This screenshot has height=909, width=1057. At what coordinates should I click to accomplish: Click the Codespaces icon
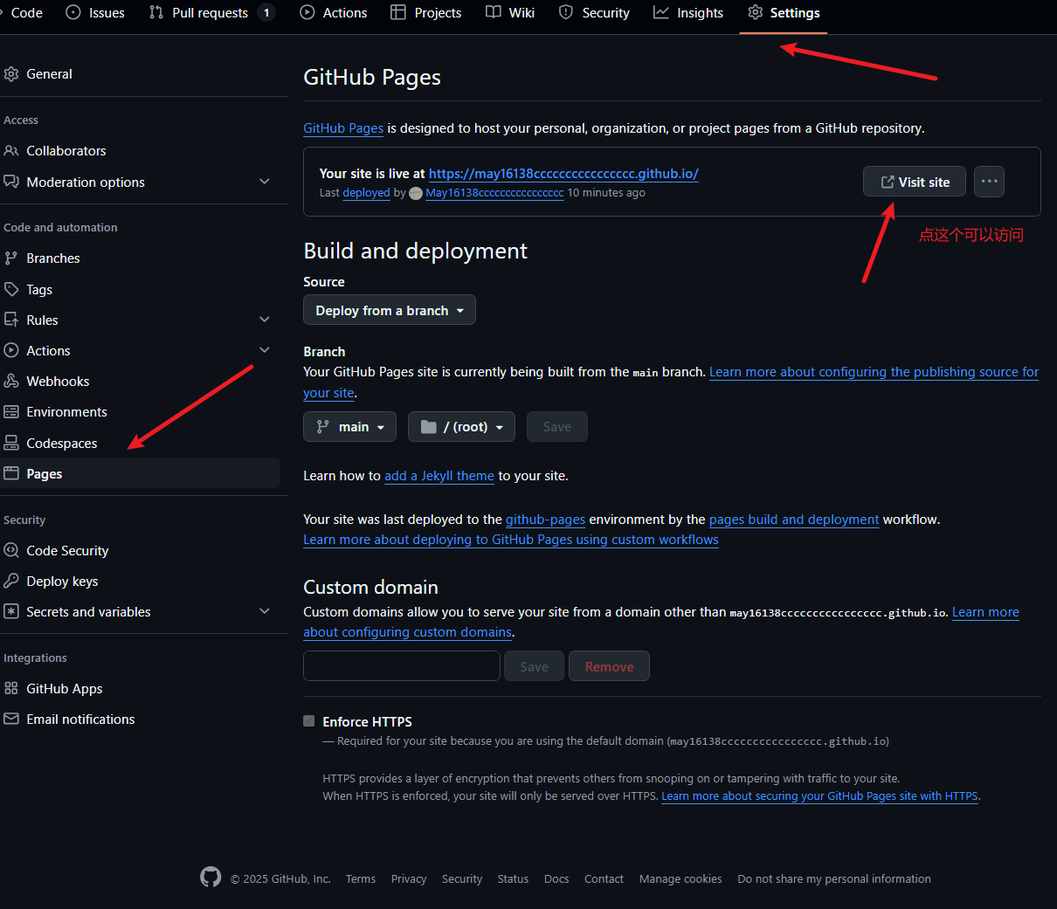[11, 443]
